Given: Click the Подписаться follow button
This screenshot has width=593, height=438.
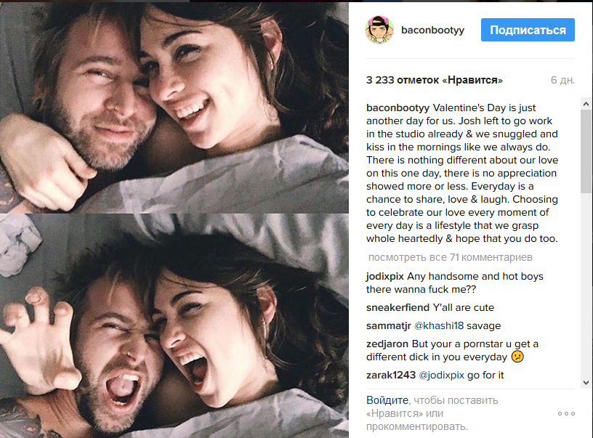Looking at the screenshot, I should point(528,30).
